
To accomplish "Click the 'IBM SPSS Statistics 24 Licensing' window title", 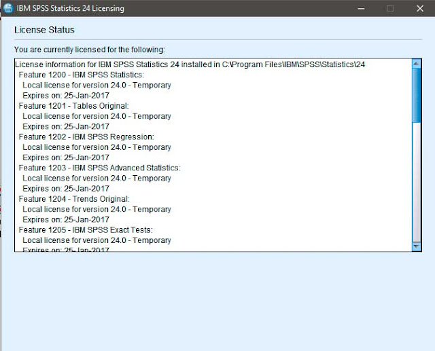I will [71, 8].
